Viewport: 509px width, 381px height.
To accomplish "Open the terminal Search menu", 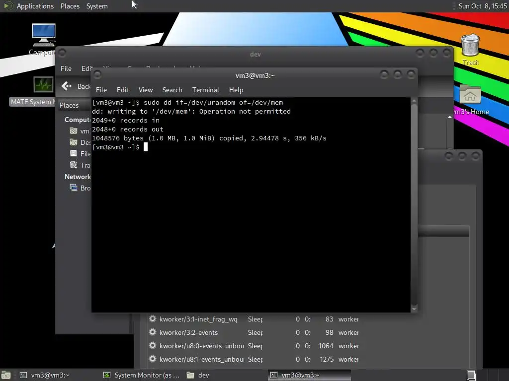I will coord(172,90).
